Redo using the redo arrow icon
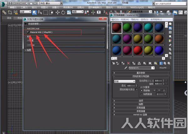This screenshot has height=134, width=188. pos(21,3)
